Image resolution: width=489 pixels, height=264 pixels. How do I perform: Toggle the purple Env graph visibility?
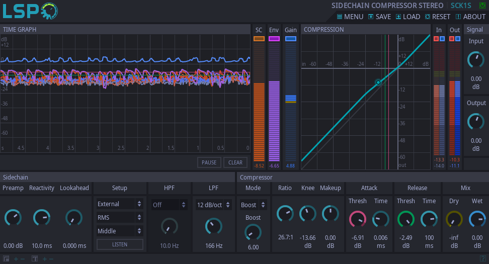(274, 39)
